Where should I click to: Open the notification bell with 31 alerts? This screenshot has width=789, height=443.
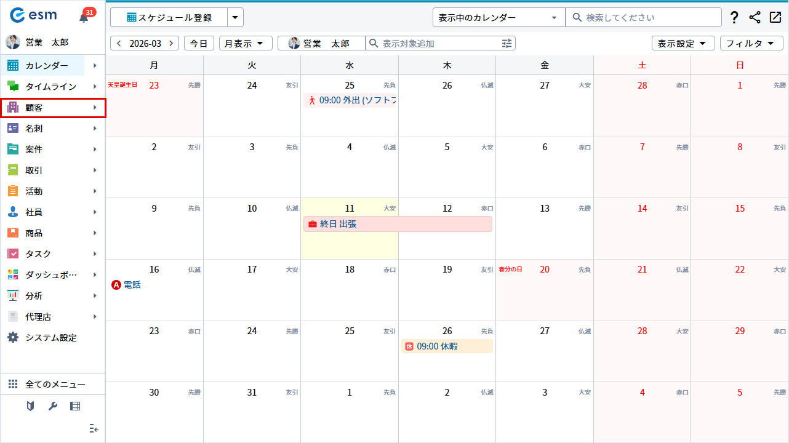coord(84,18)
